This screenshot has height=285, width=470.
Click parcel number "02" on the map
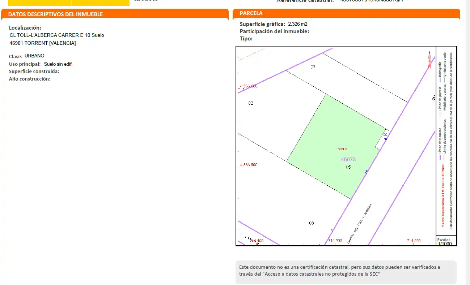tap(251, 103)
